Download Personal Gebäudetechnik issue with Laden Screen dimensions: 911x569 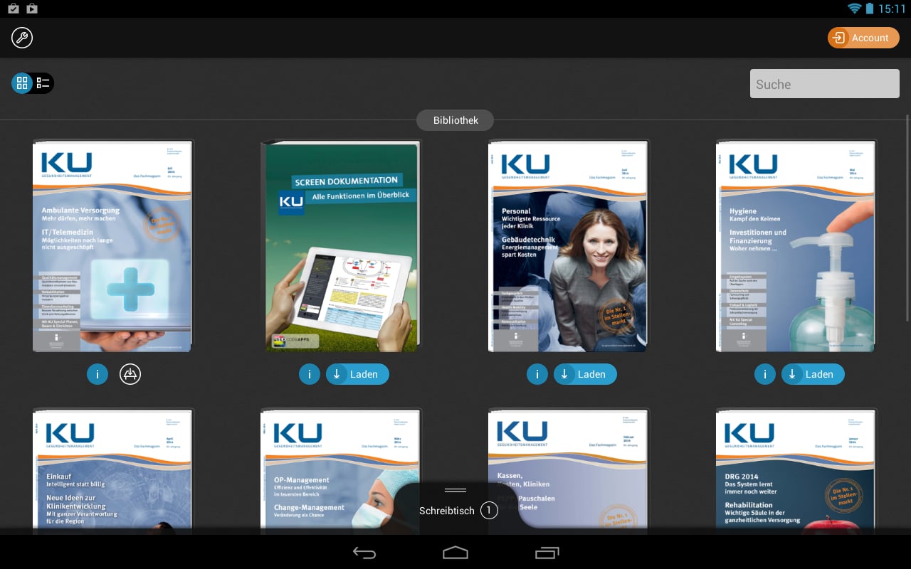click(585, 374)
